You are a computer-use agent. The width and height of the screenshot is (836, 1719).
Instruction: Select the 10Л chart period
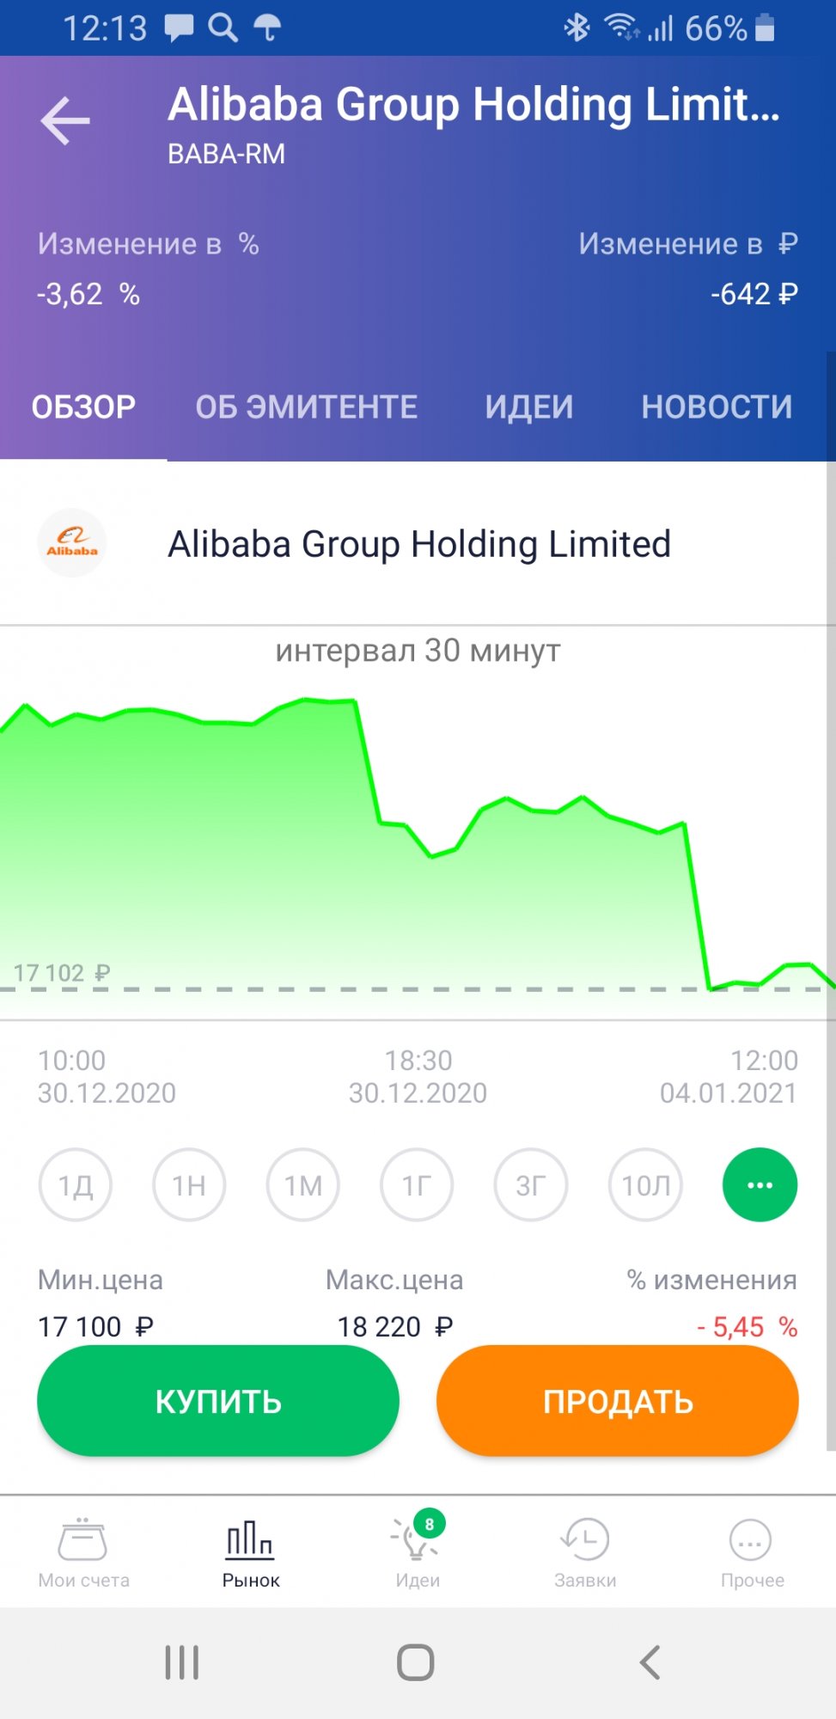(646, 1185)
